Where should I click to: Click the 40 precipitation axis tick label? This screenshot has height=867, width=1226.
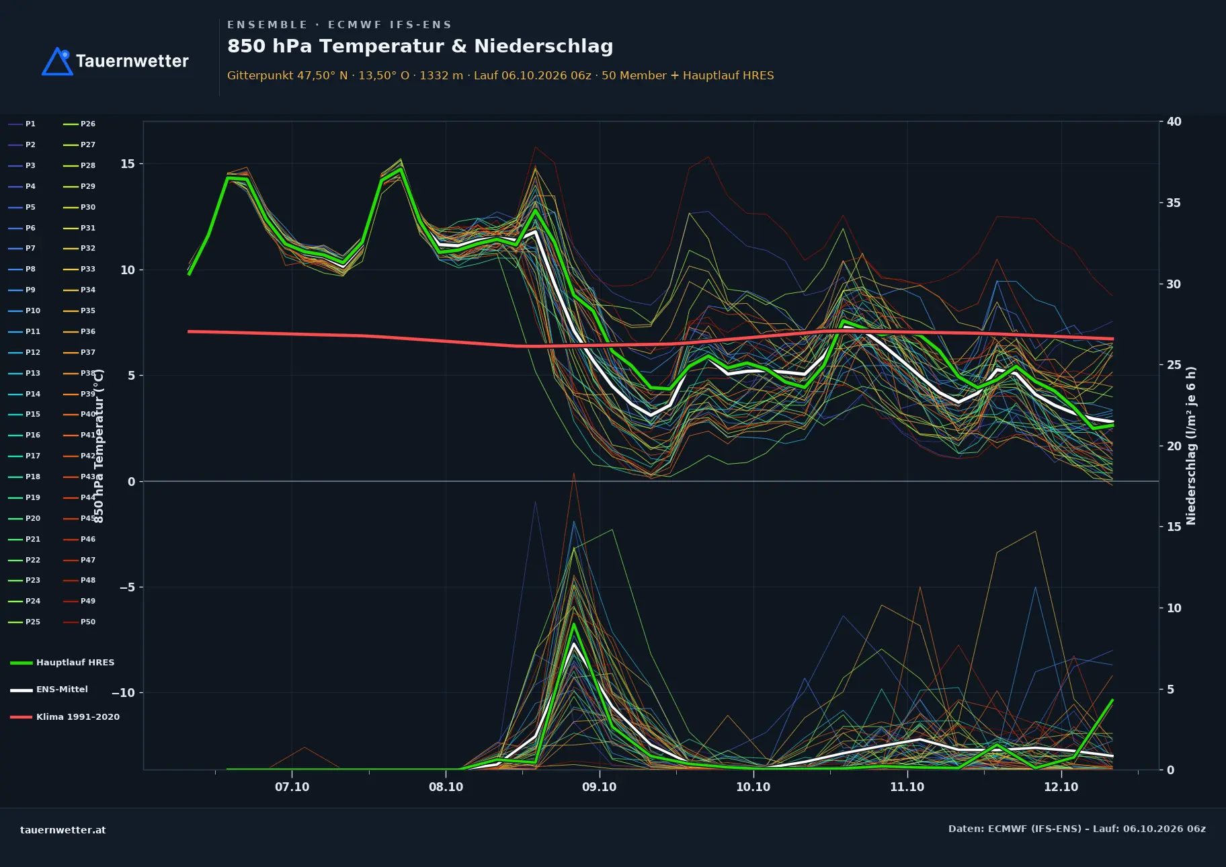coord(1174,122)
